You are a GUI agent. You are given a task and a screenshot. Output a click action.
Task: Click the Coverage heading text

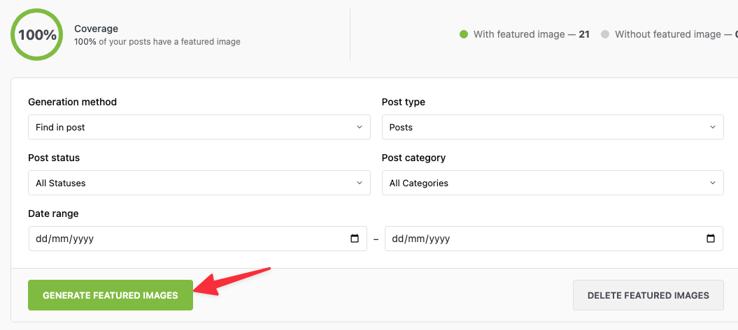pyautogui.click(x=96, y=29)
